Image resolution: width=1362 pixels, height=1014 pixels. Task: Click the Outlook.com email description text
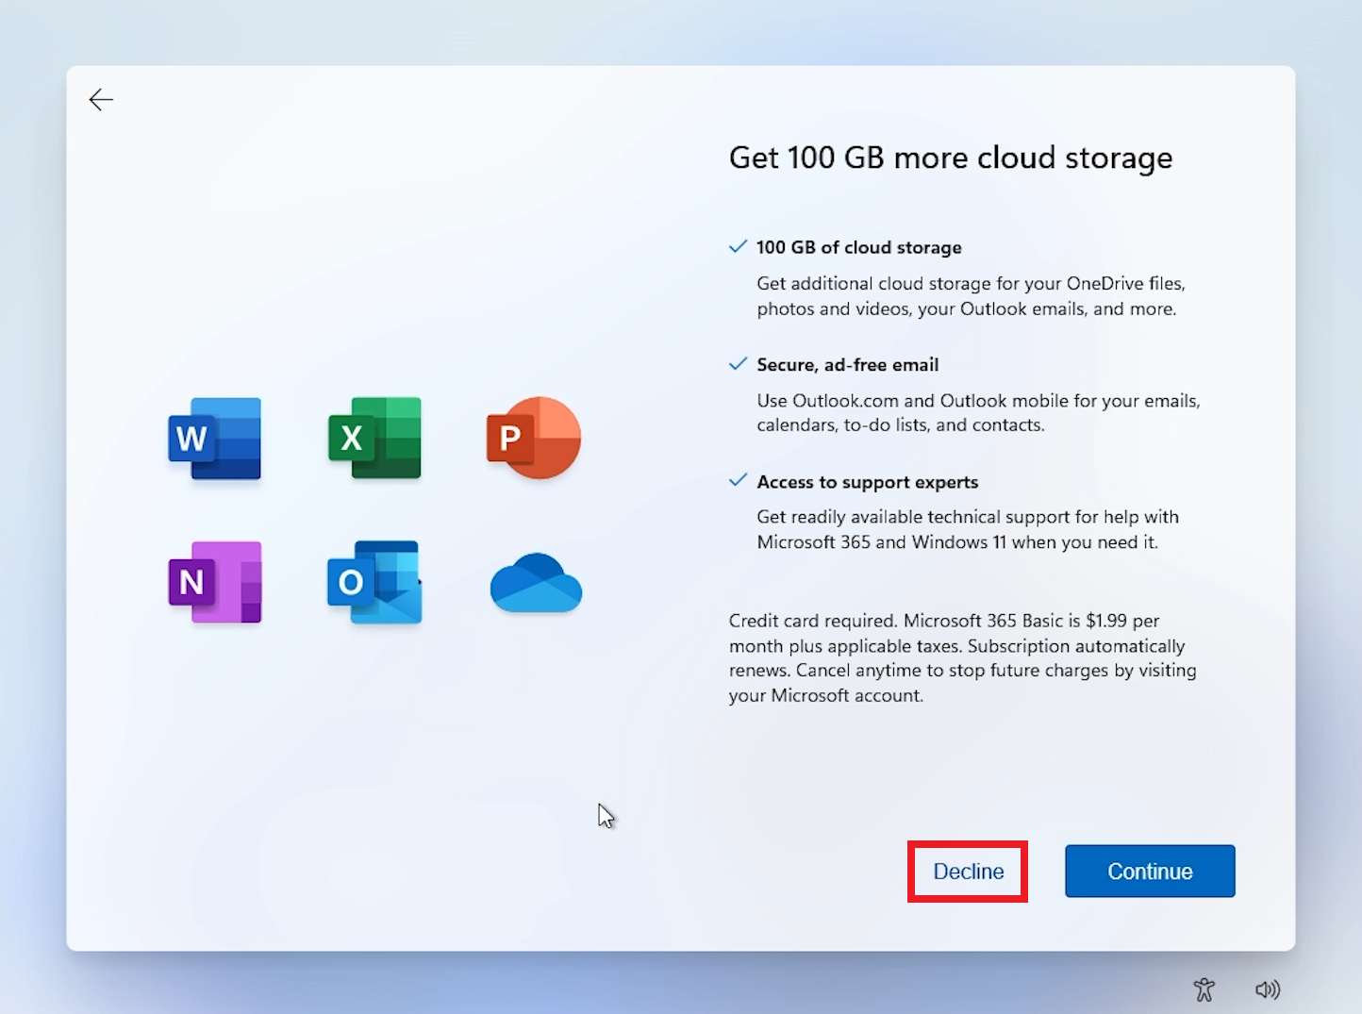(x=978, y=412)
